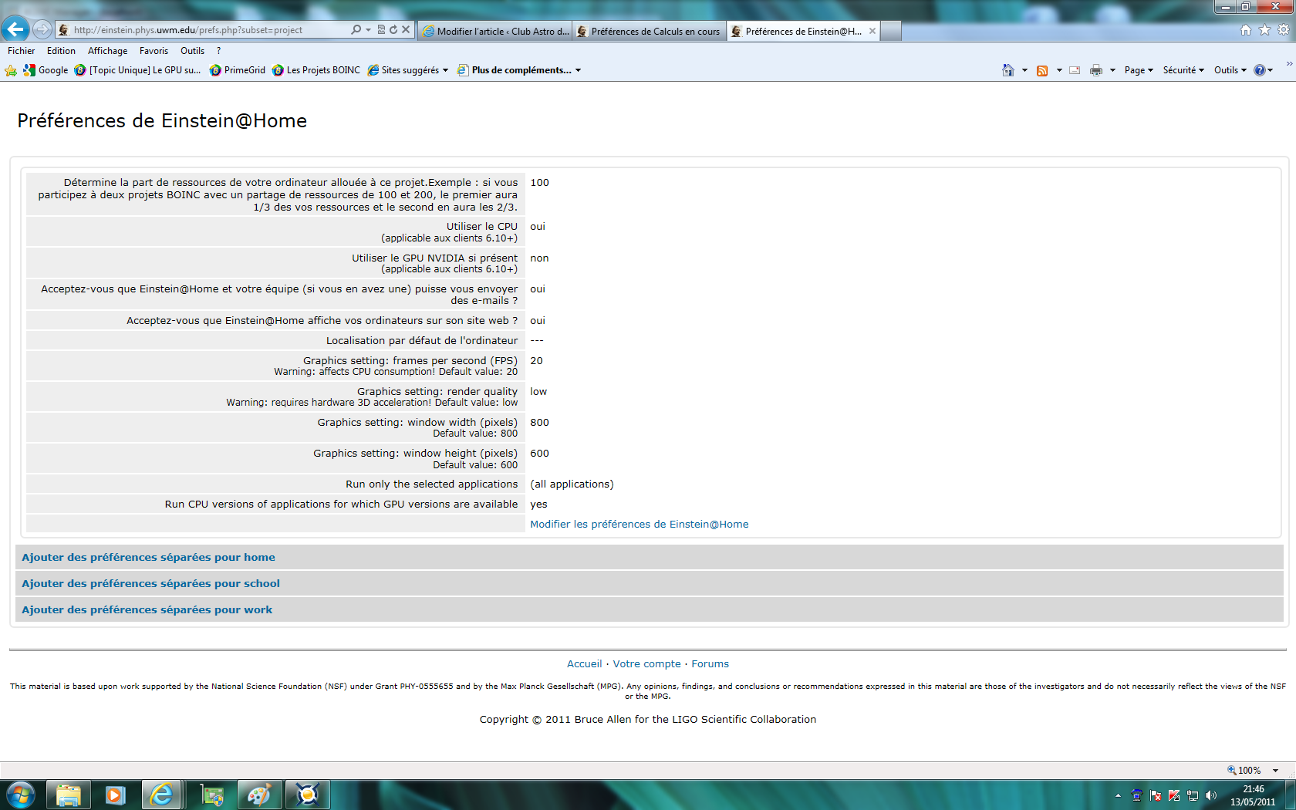Open the Affichage menu

(x=107, y=51)
